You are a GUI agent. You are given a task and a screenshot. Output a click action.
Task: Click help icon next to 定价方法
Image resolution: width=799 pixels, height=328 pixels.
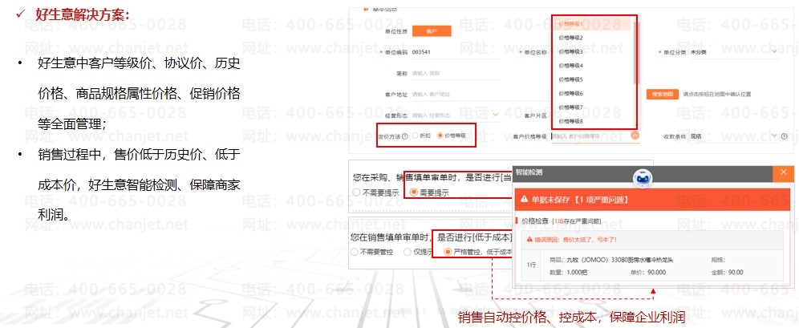[404, 136]
